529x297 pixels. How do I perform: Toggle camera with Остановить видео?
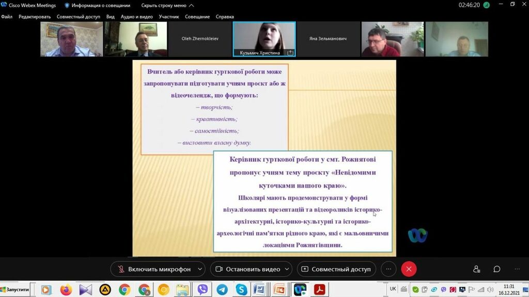pyautogui.click(x=247, y=269)
